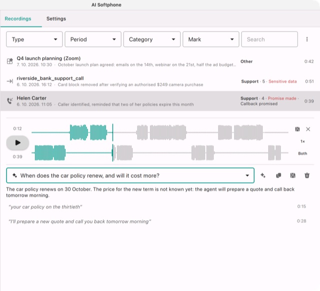This screenshot has width=320, height=291.
Task: Click the Promise made mark
Action: point(282,98)
